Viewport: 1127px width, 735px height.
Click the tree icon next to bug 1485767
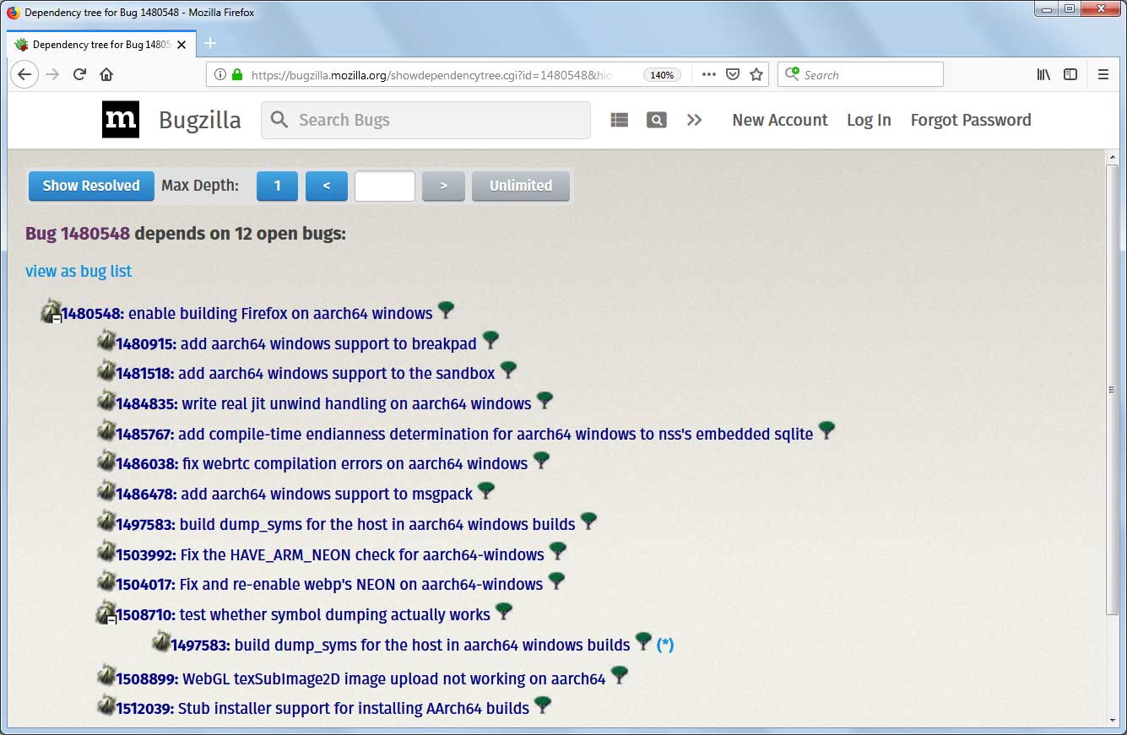pos(826,431)
